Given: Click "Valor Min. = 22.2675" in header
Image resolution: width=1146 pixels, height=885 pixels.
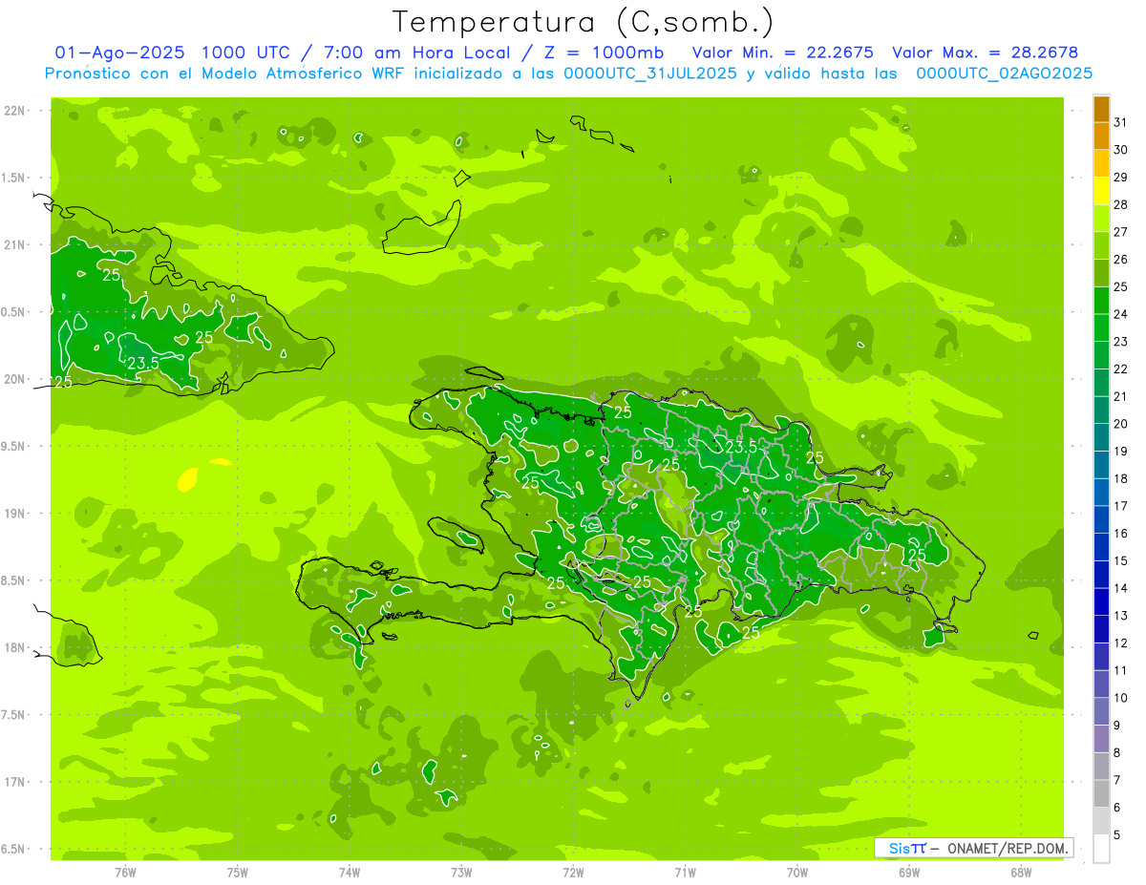Looking at the screenshot, I should (782, 53).
